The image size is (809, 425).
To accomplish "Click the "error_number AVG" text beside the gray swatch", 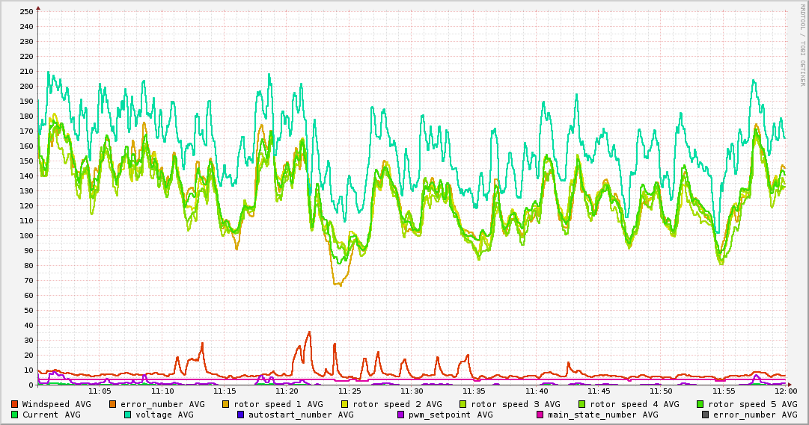I will pos(755,415).
